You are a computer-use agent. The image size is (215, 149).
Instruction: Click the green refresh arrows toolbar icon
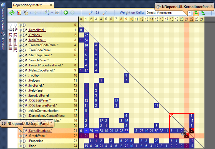(x=12, y=13)
